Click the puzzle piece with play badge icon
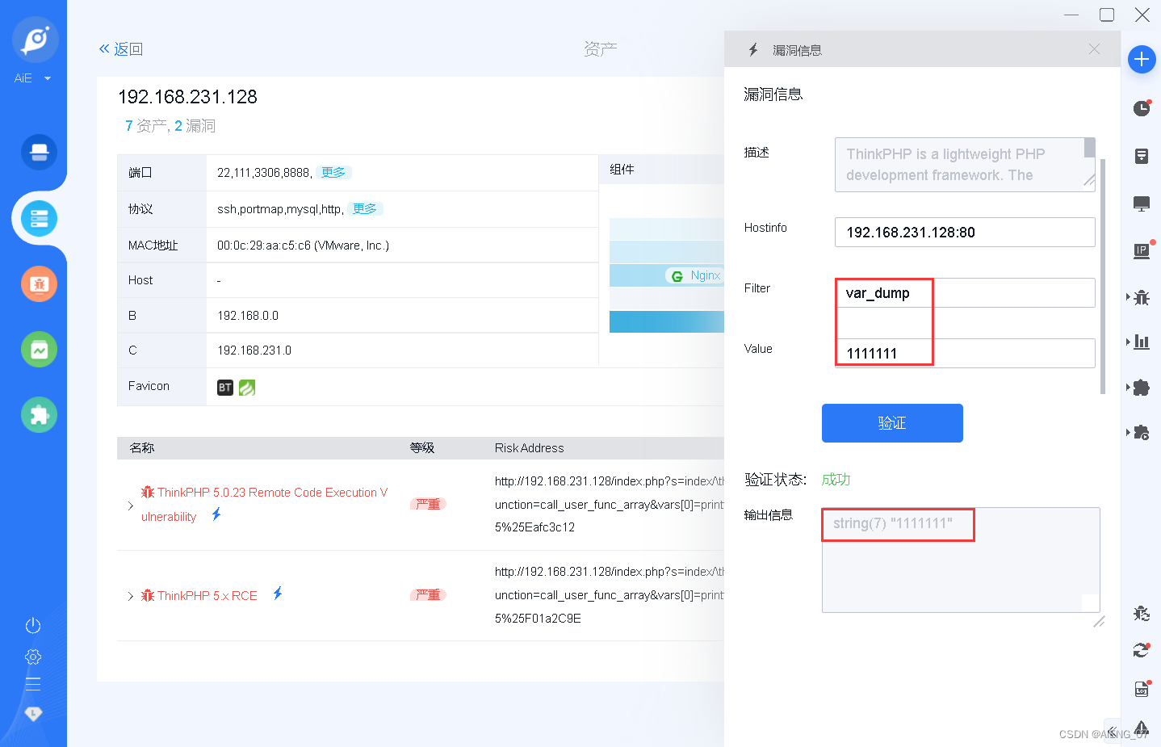This screenshot has width=1161, height=747. coord(1142,432)
